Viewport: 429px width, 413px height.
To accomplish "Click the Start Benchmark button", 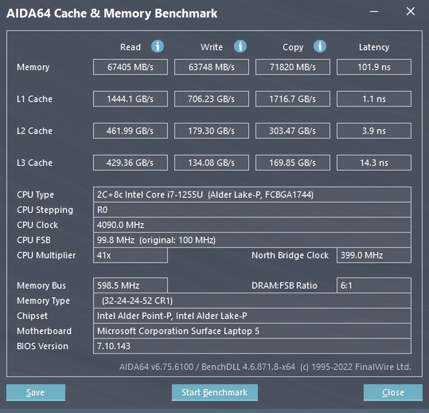I will 214,392.
